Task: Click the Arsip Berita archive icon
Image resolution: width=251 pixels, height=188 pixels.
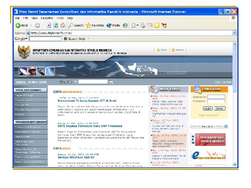Action: pyautogui.click(x=154, y=89)
